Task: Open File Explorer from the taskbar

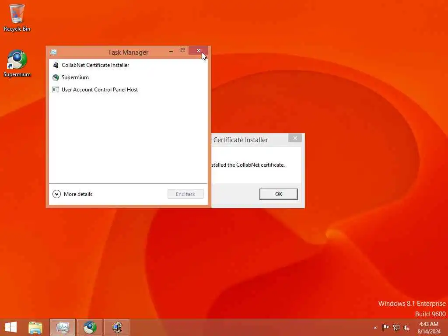Action: tap(35, 327)
